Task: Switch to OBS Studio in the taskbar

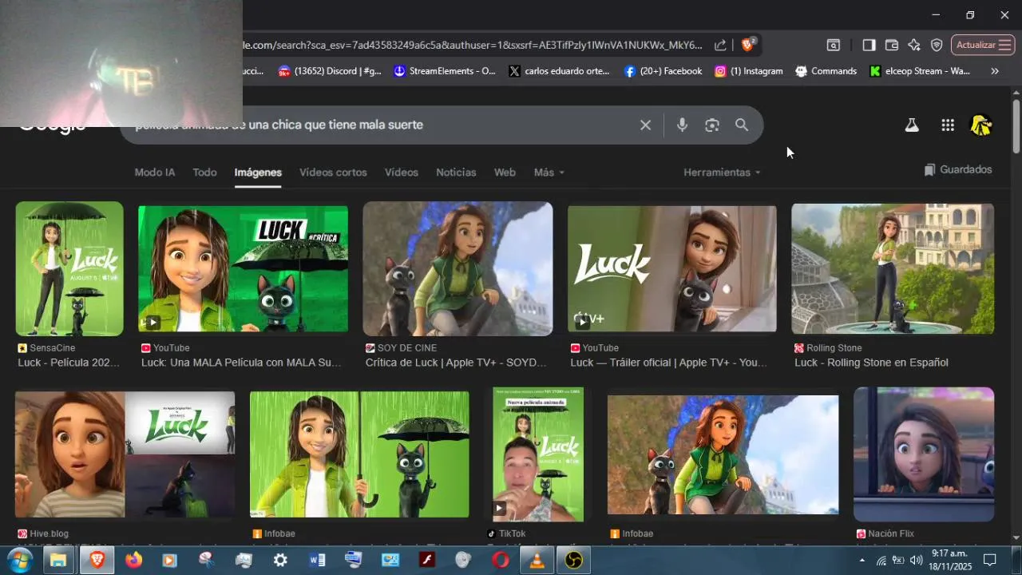Action: click(x=574, y=560)
